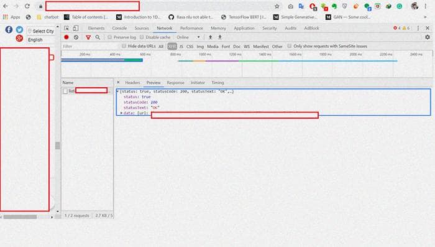Screen dimensions: 435x247
Task: Toggle the device toolbar icon
Action: [75, 28]
